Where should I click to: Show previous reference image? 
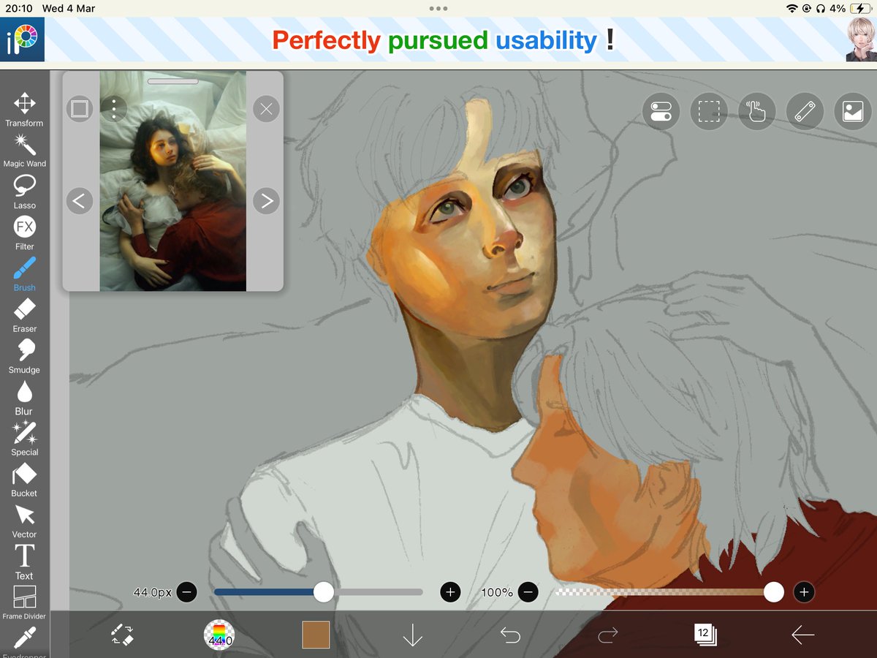point(80,200)
